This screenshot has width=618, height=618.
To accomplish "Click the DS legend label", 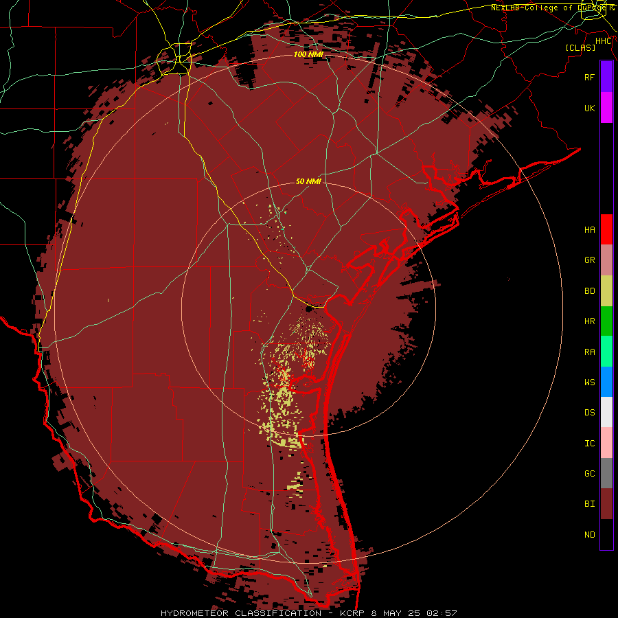I will point(590,413).
